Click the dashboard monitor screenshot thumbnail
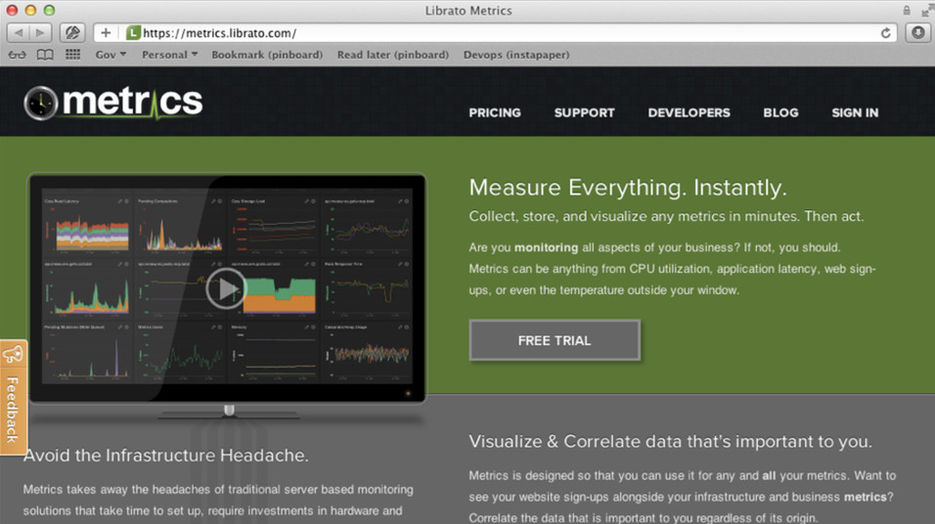The width and height of the screenshot is (935, 524). pyautogui.click(x=227, y=288)
